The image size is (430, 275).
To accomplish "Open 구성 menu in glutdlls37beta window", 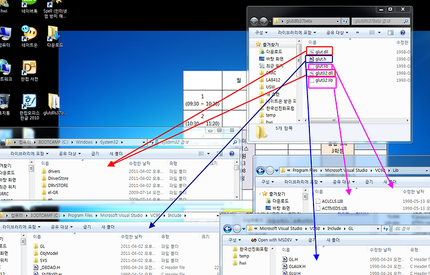I will [261, 33].
